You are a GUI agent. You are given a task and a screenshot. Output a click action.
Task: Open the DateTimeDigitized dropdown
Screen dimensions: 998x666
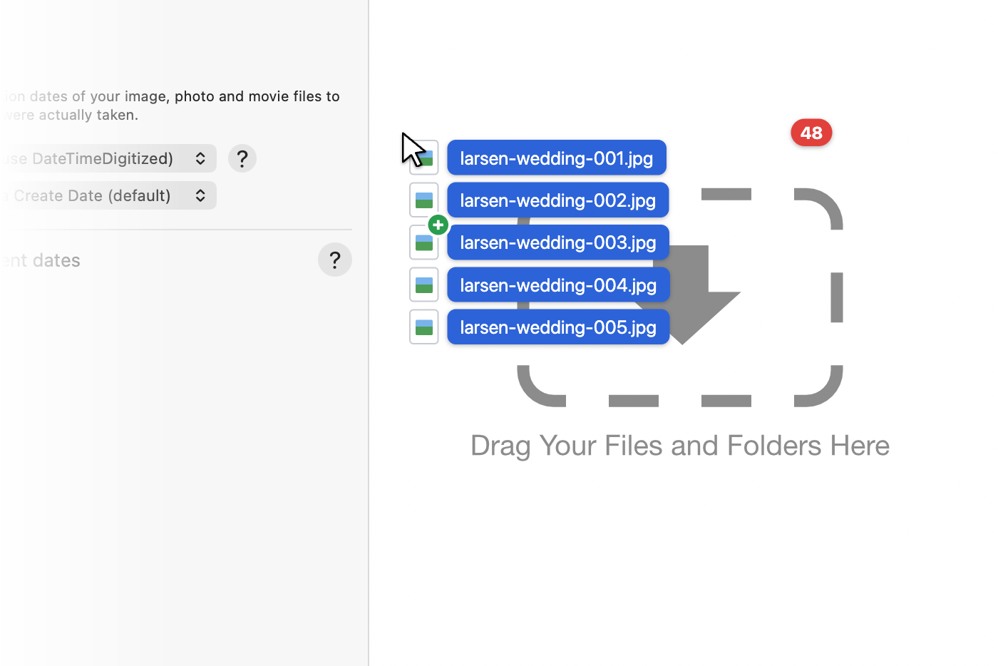(x=107, y=158)
